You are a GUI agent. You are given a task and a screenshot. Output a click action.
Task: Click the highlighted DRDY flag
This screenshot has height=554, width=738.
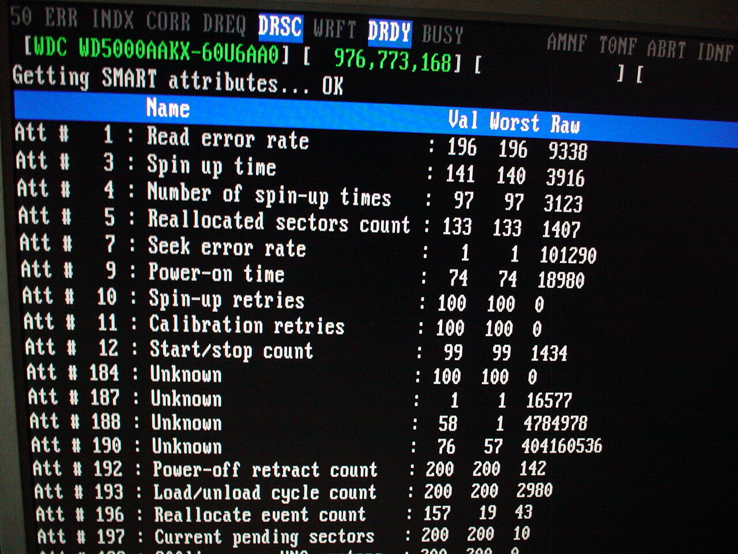(389, 32)
